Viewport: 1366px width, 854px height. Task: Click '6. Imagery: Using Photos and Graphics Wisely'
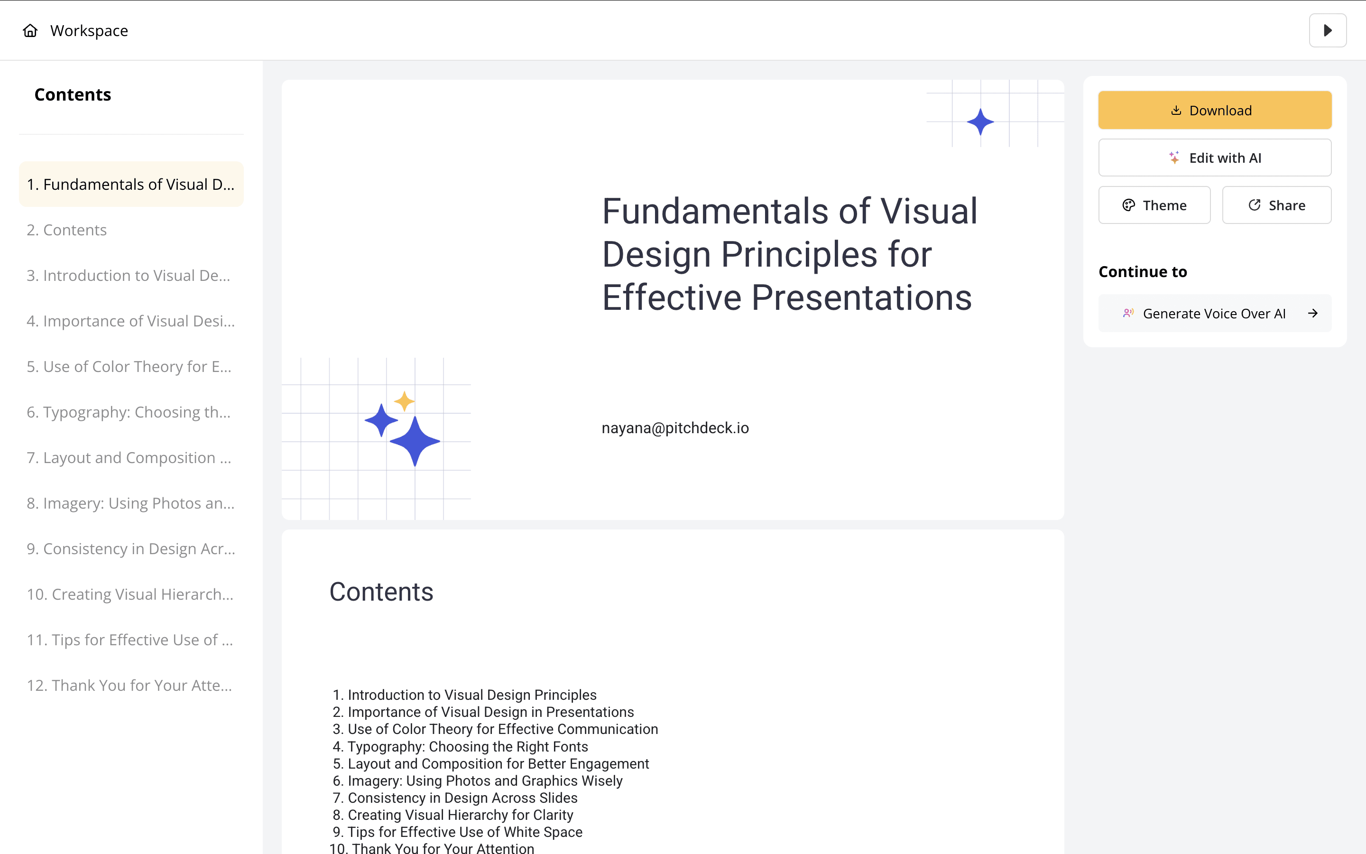(x=477, y=780)
